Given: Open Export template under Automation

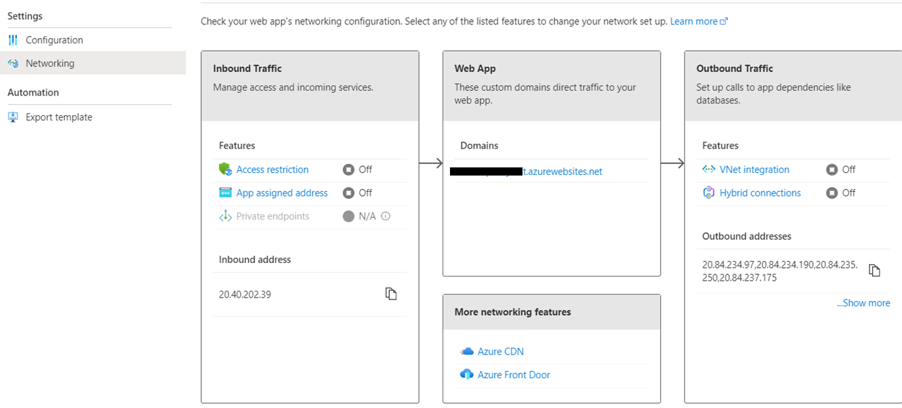Looking at the screenshot, I should [59, 117].
